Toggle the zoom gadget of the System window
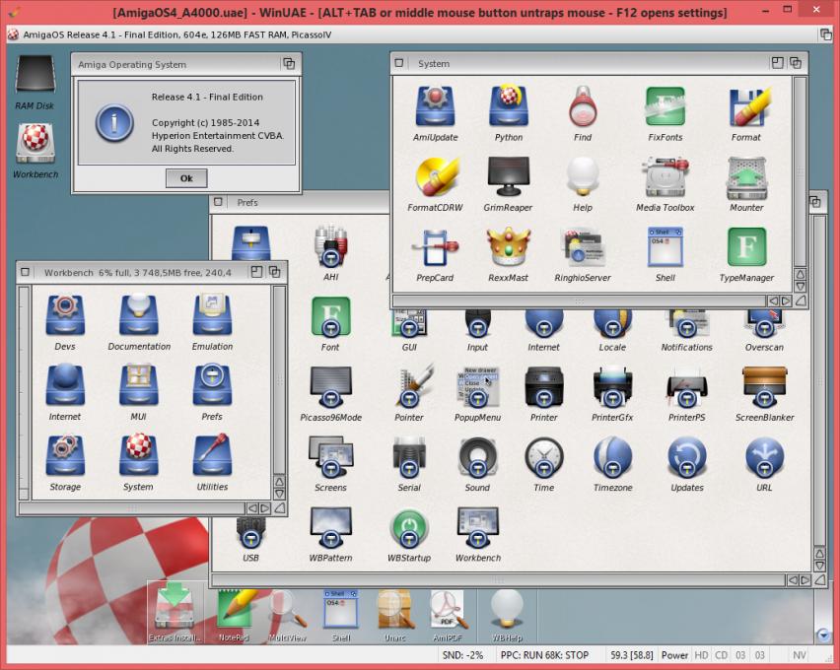This screenshot has width=840, height=670. pos(777,63)
